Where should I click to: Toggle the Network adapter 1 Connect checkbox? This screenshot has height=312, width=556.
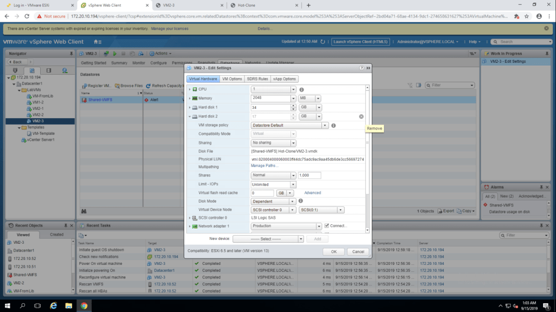[x=327, y=226]
